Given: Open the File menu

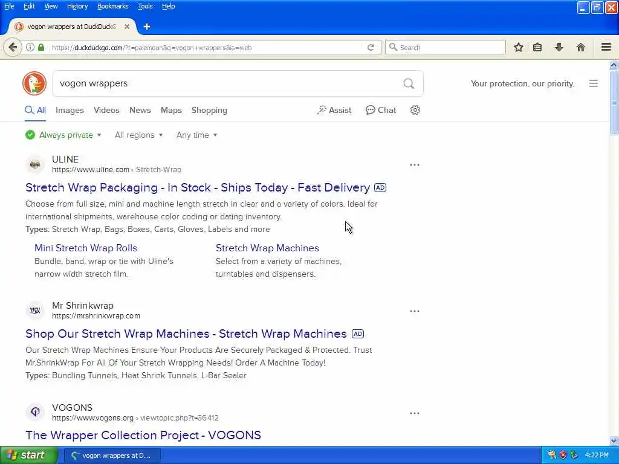Looking at the screenshot, I should 9,6.
